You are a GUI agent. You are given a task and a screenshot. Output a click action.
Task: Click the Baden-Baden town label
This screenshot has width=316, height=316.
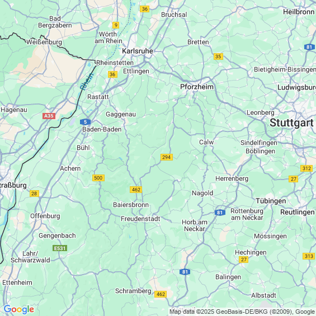coord(102,129)
